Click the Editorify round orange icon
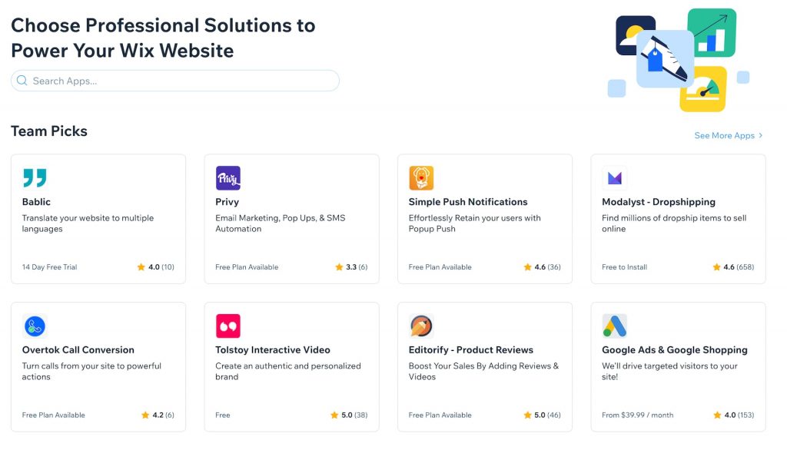The image size is (787, 450). 421,326
